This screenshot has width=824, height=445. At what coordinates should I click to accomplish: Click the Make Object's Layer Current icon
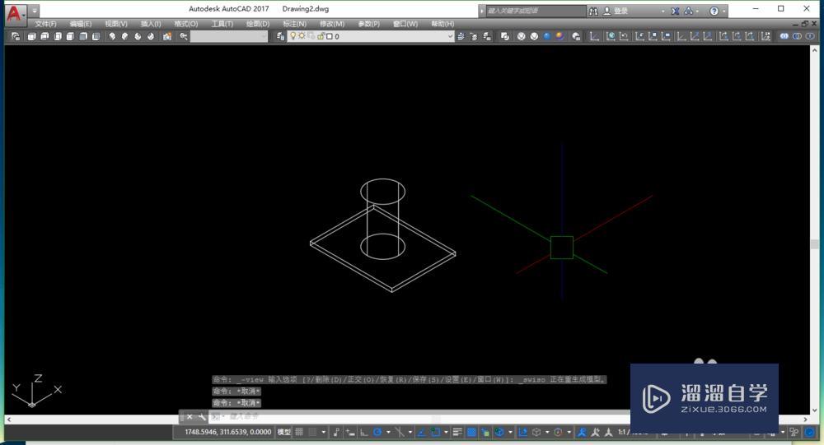[x=461, y=36]
